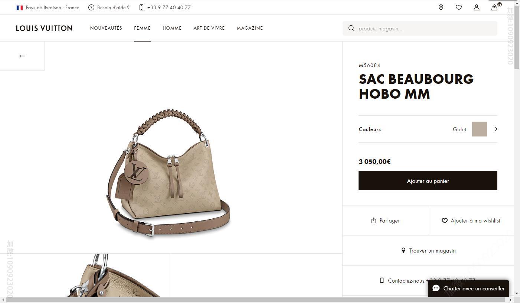Toggle Ajouter à ma wishlist heart
520x303 pixels.
pos(445,221)
